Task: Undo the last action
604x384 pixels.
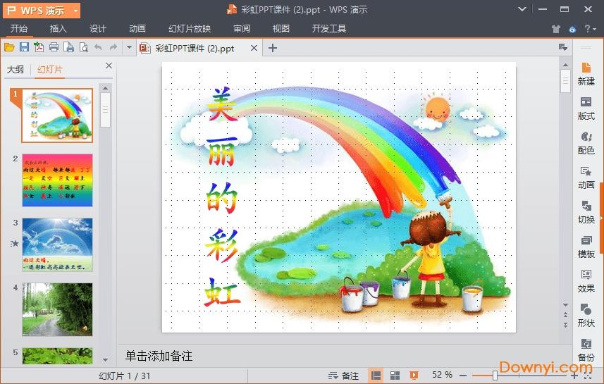Action: pyautogui.click(x=98, y=47)
